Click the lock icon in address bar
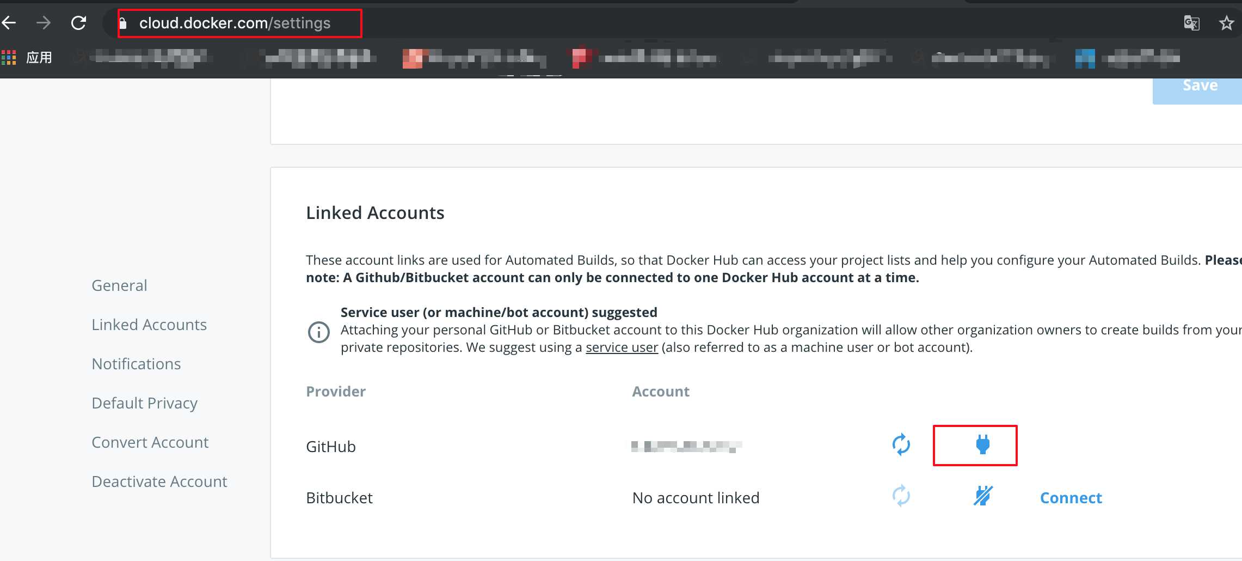1242x561 pixels. click(x=123, y=23)
